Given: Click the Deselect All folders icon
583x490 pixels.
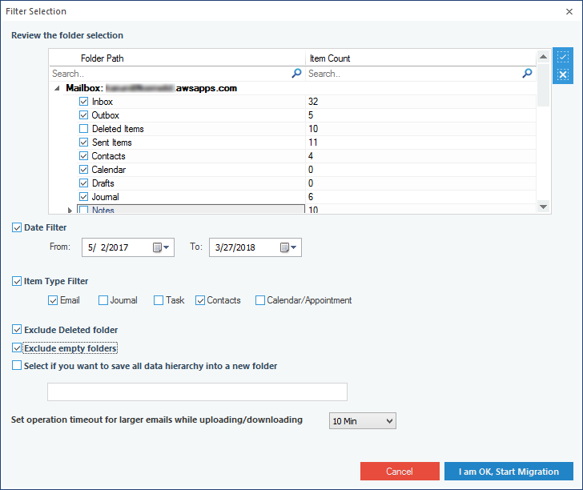Looking at the screenshot, I should click(x=562, y=74).
